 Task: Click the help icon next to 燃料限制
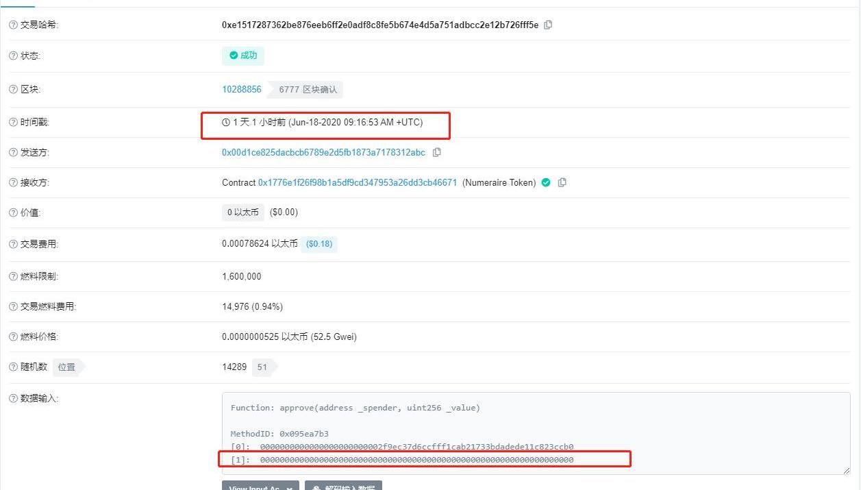click(13, 276)
